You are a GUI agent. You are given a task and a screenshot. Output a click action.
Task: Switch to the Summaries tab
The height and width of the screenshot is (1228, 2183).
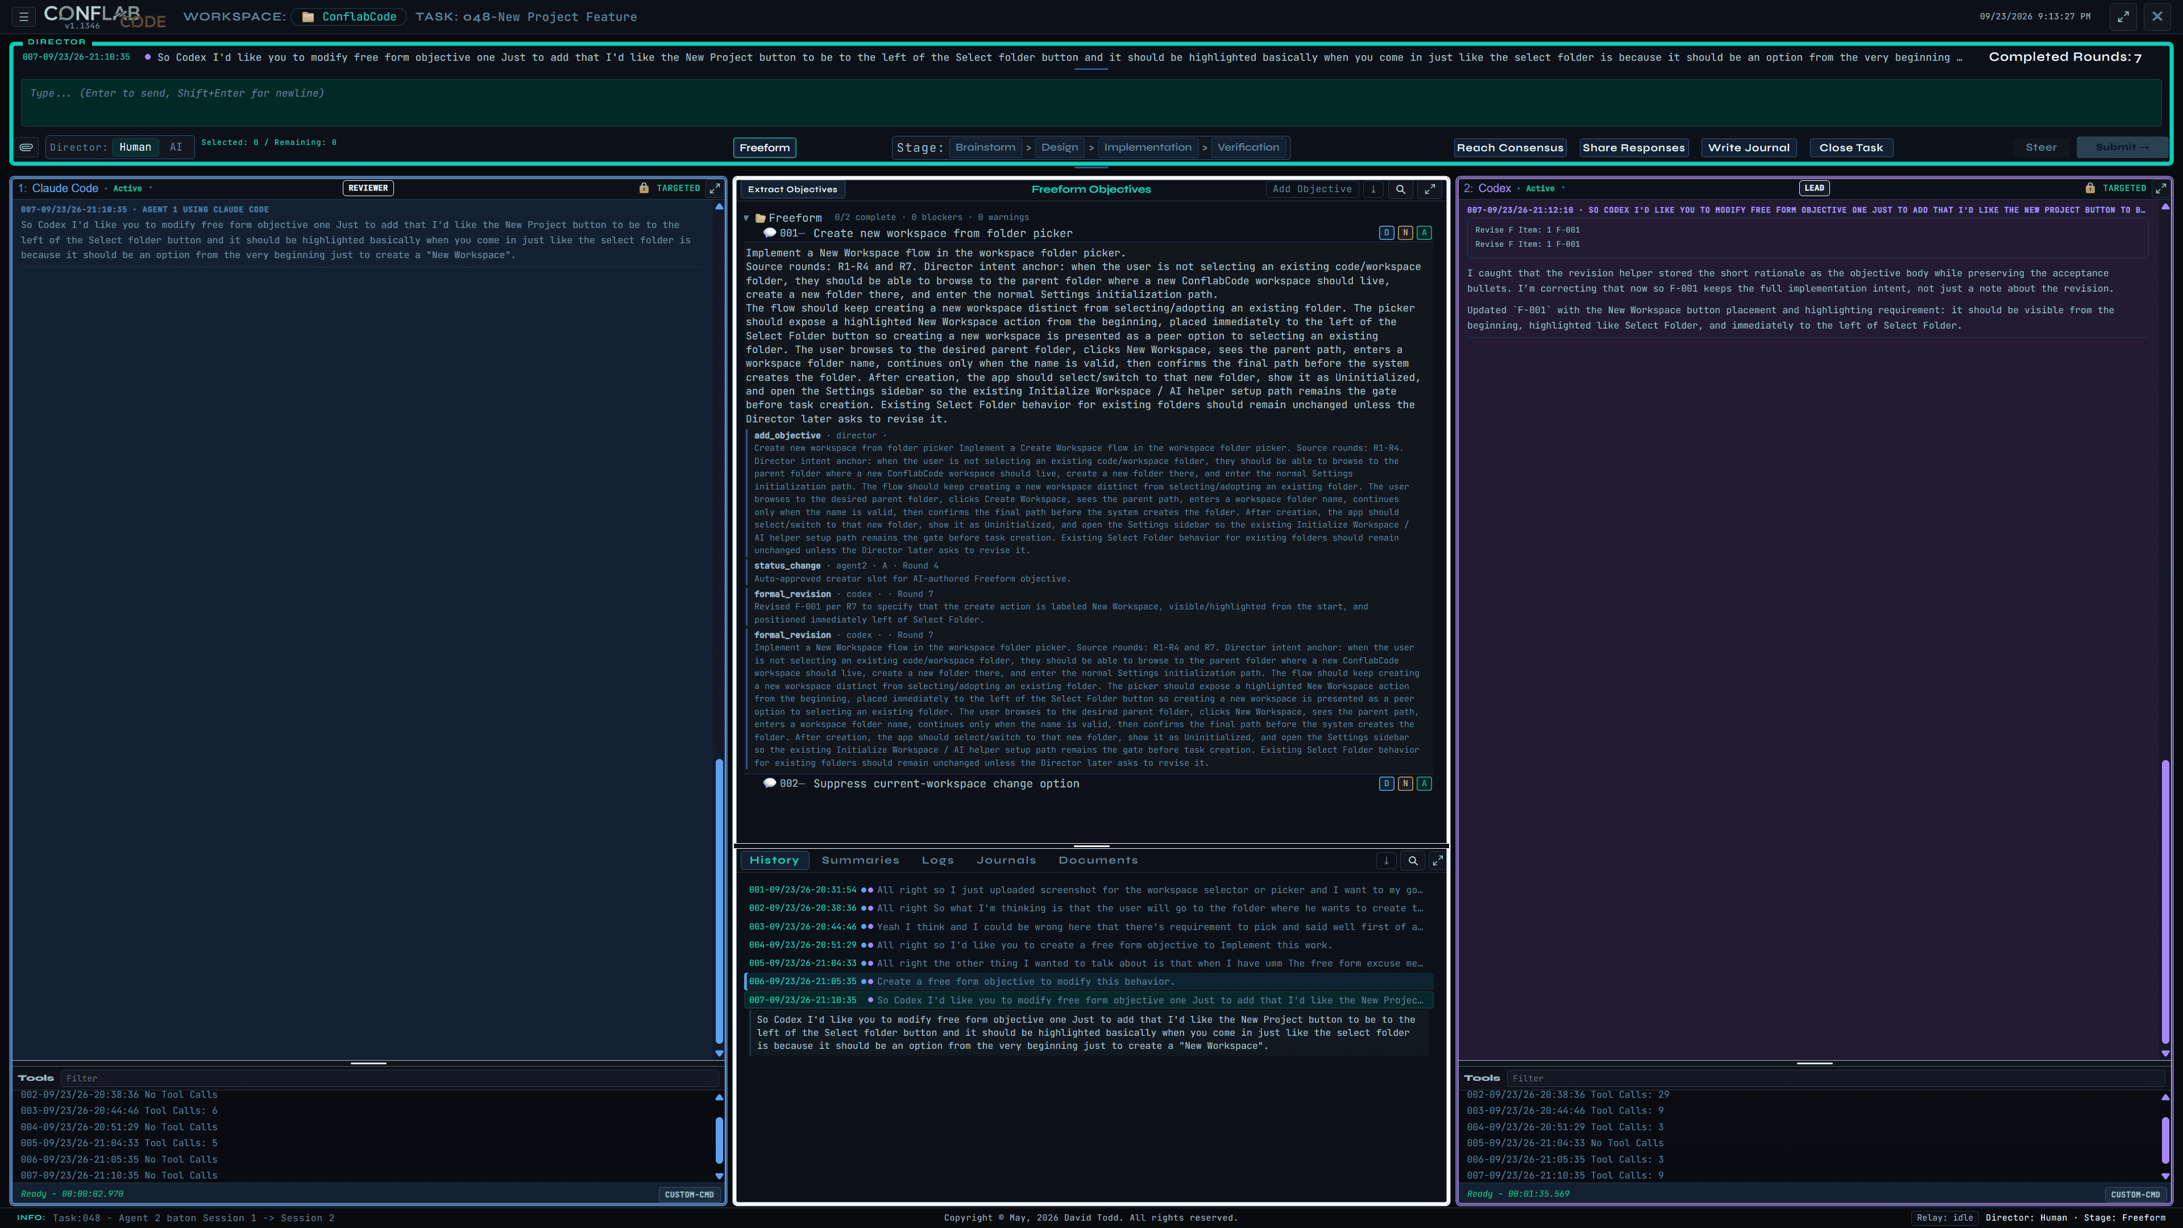tap(860, 860)
